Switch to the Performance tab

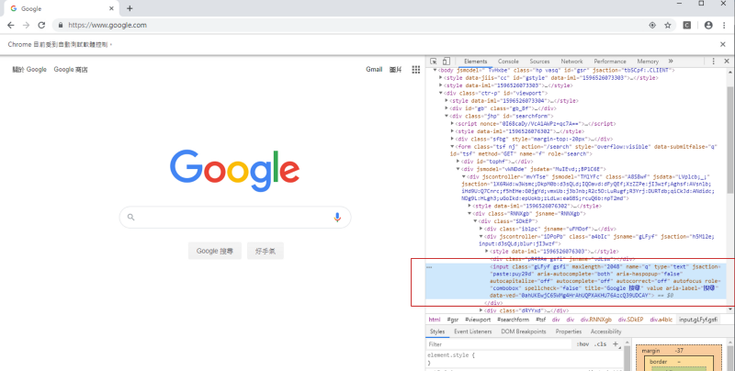[x=610, y=62]
